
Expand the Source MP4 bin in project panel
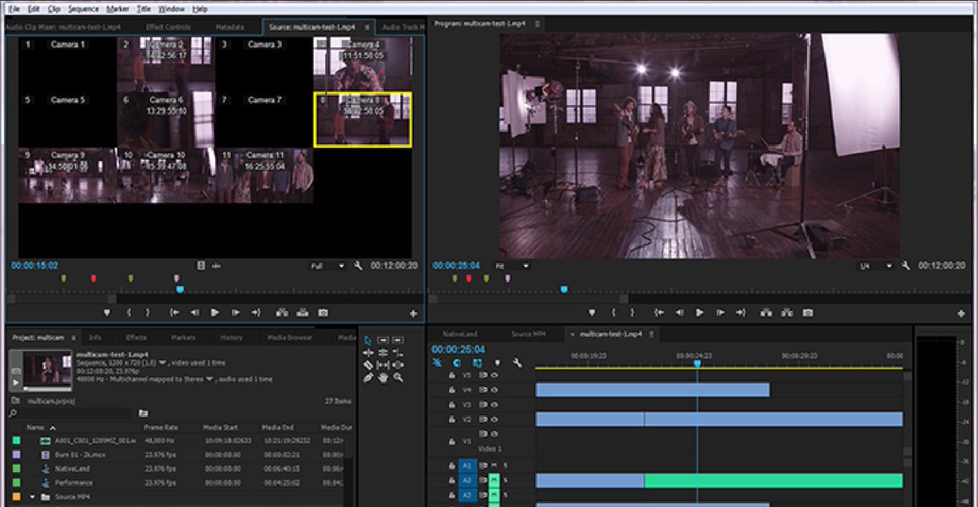pos(33,497)
